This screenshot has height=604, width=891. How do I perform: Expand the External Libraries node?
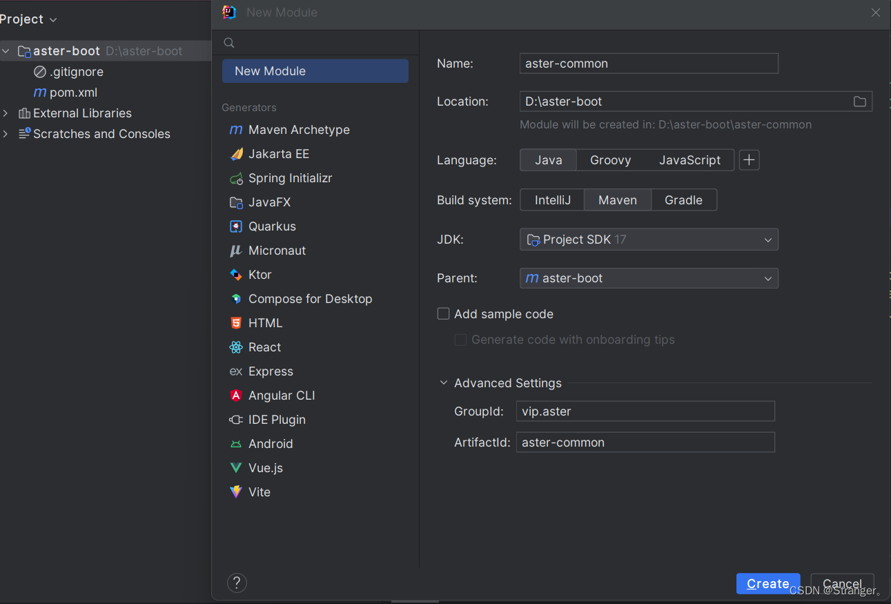click(6, 113)
